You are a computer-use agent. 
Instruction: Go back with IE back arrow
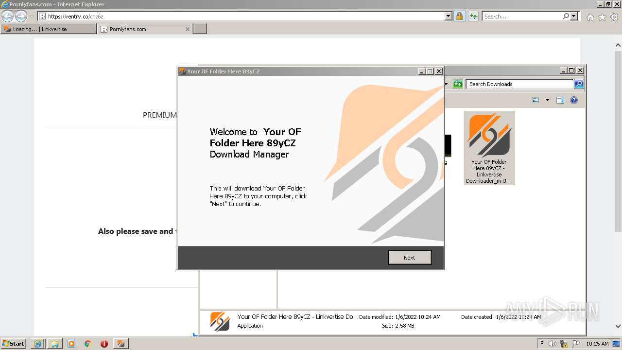(x=8, y=16)
